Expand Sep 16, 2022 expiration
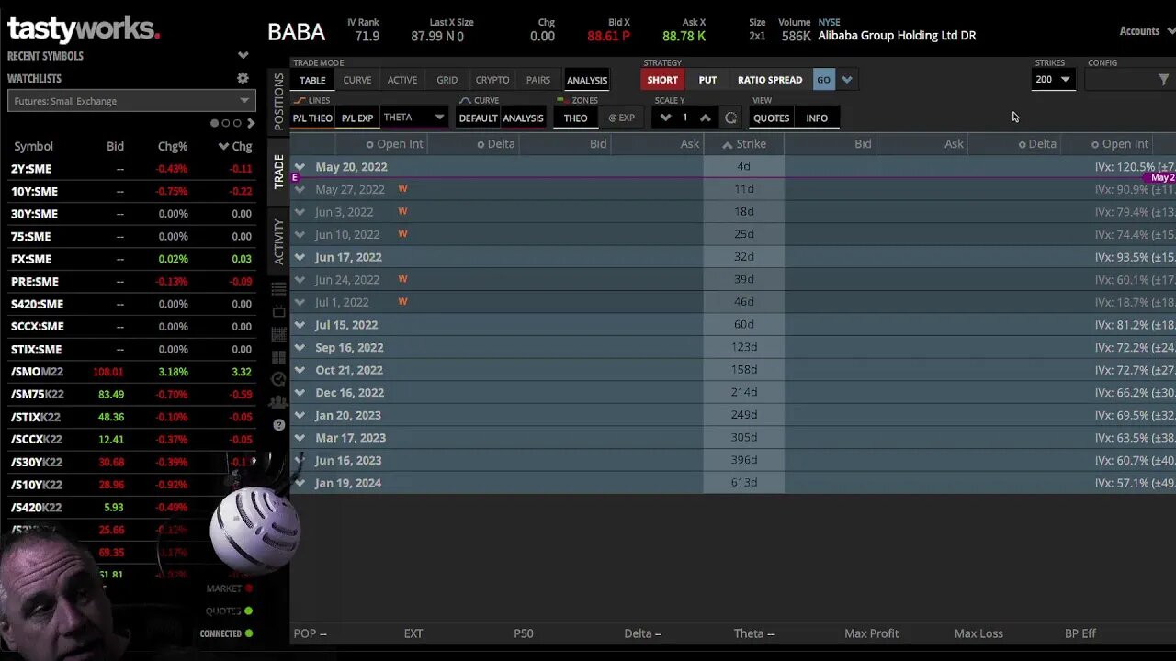 (x=300, y=348)
